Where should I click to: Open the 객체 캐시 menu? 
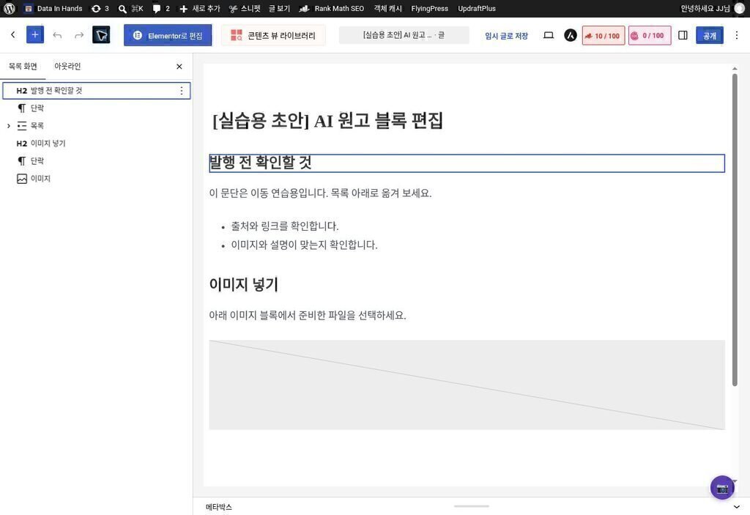click(x=388, y=9)
